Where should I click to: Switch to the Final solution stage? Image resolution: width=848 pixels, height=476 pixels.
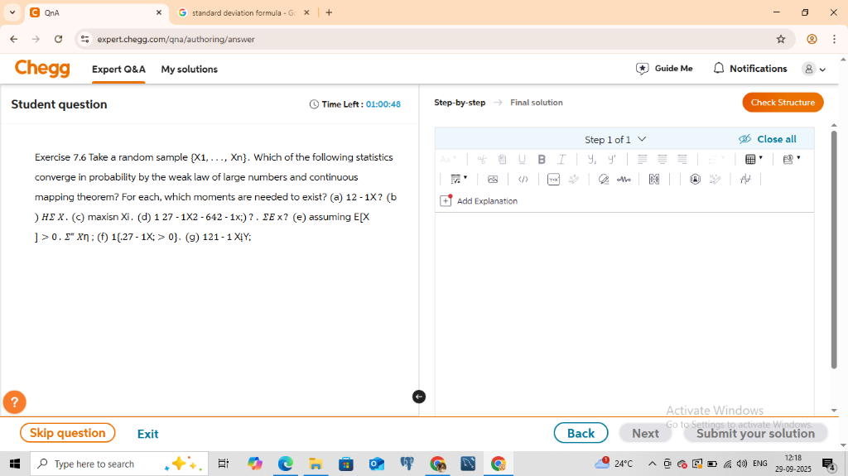[x=536, y=102]
